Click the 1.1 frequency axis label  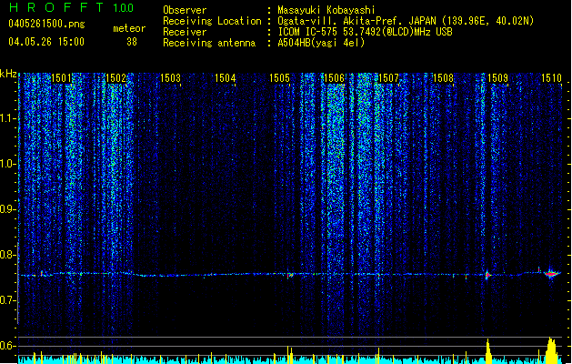click(8, 118)
